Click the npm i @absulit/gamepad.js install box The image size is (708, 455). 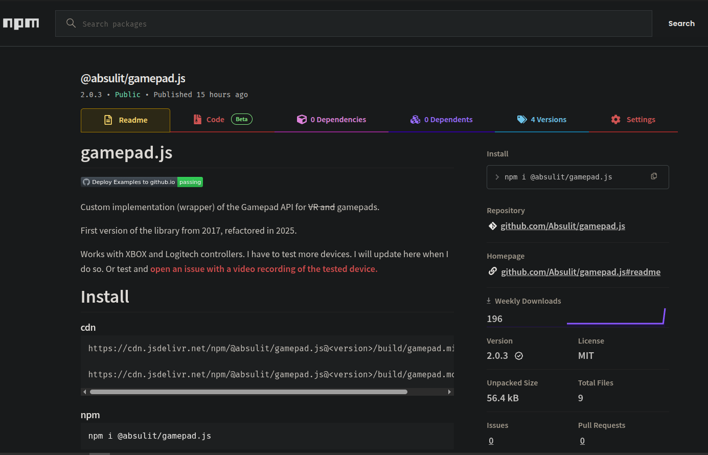(578, 177)
